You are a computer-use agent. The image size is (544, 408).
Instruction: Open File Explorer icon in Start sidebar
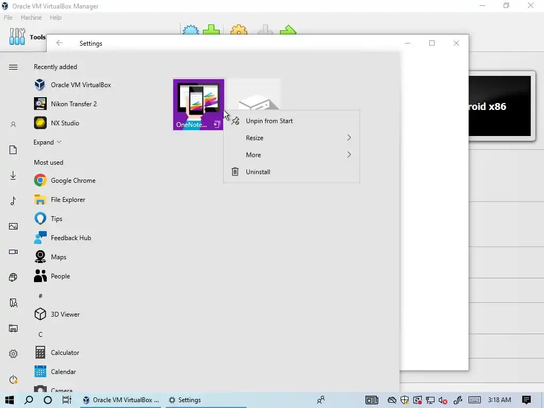[13, 328]
